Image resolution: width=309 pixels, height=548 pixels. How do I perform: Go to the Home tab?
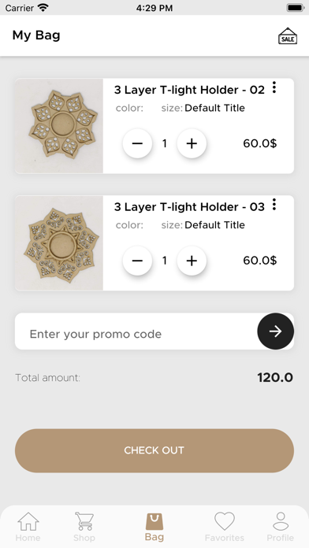(28, 527)
